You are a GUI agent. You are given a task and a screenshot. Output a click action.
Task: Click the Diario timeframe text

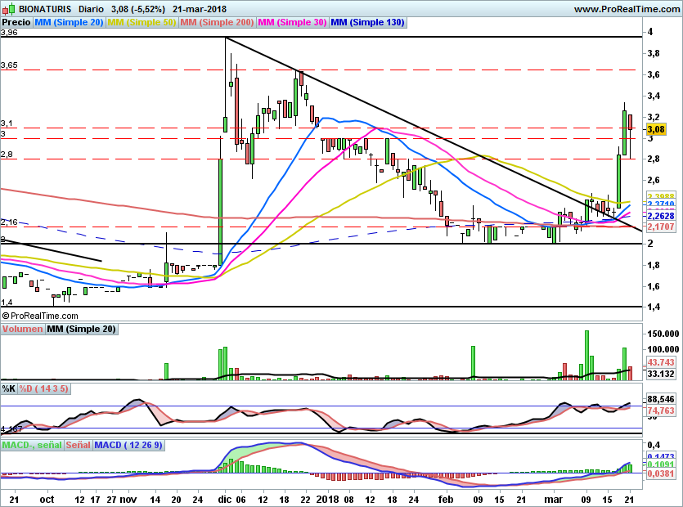tap(91, 9)
